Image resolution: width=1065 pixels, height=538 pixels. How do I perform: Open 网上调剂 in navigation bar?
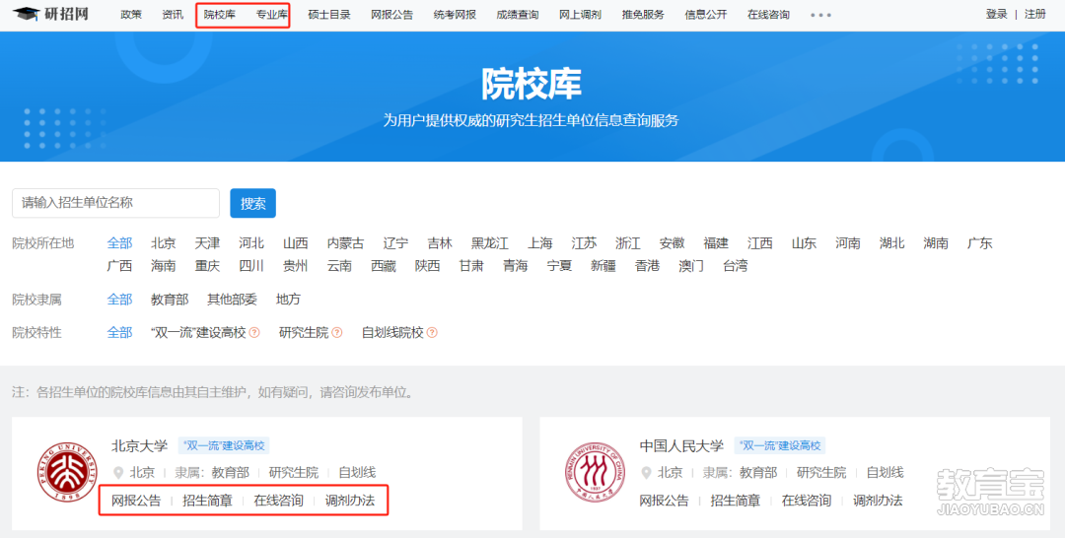[x=580, y=14]
